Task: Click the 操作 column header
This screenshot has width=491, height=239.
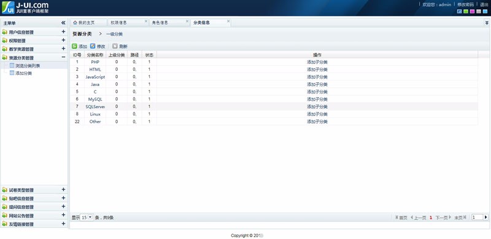Action: click(317, 55)
